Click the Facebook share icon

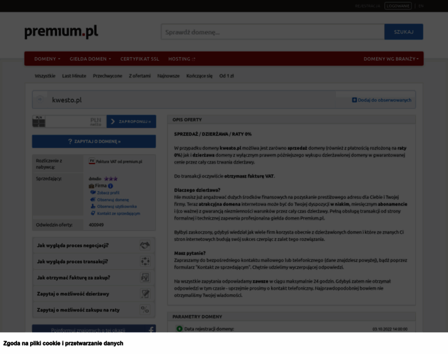(151, 330)
